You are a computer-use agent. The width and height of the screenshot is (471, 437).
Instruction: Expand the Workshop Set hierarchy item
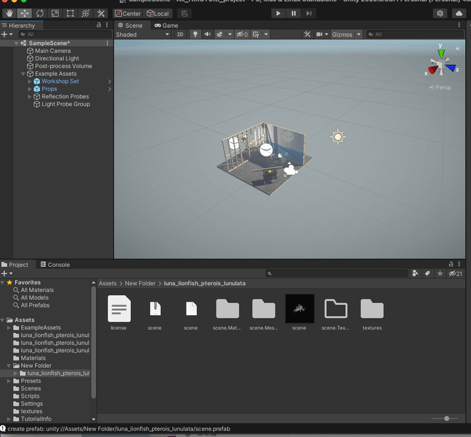pos(30,82)
